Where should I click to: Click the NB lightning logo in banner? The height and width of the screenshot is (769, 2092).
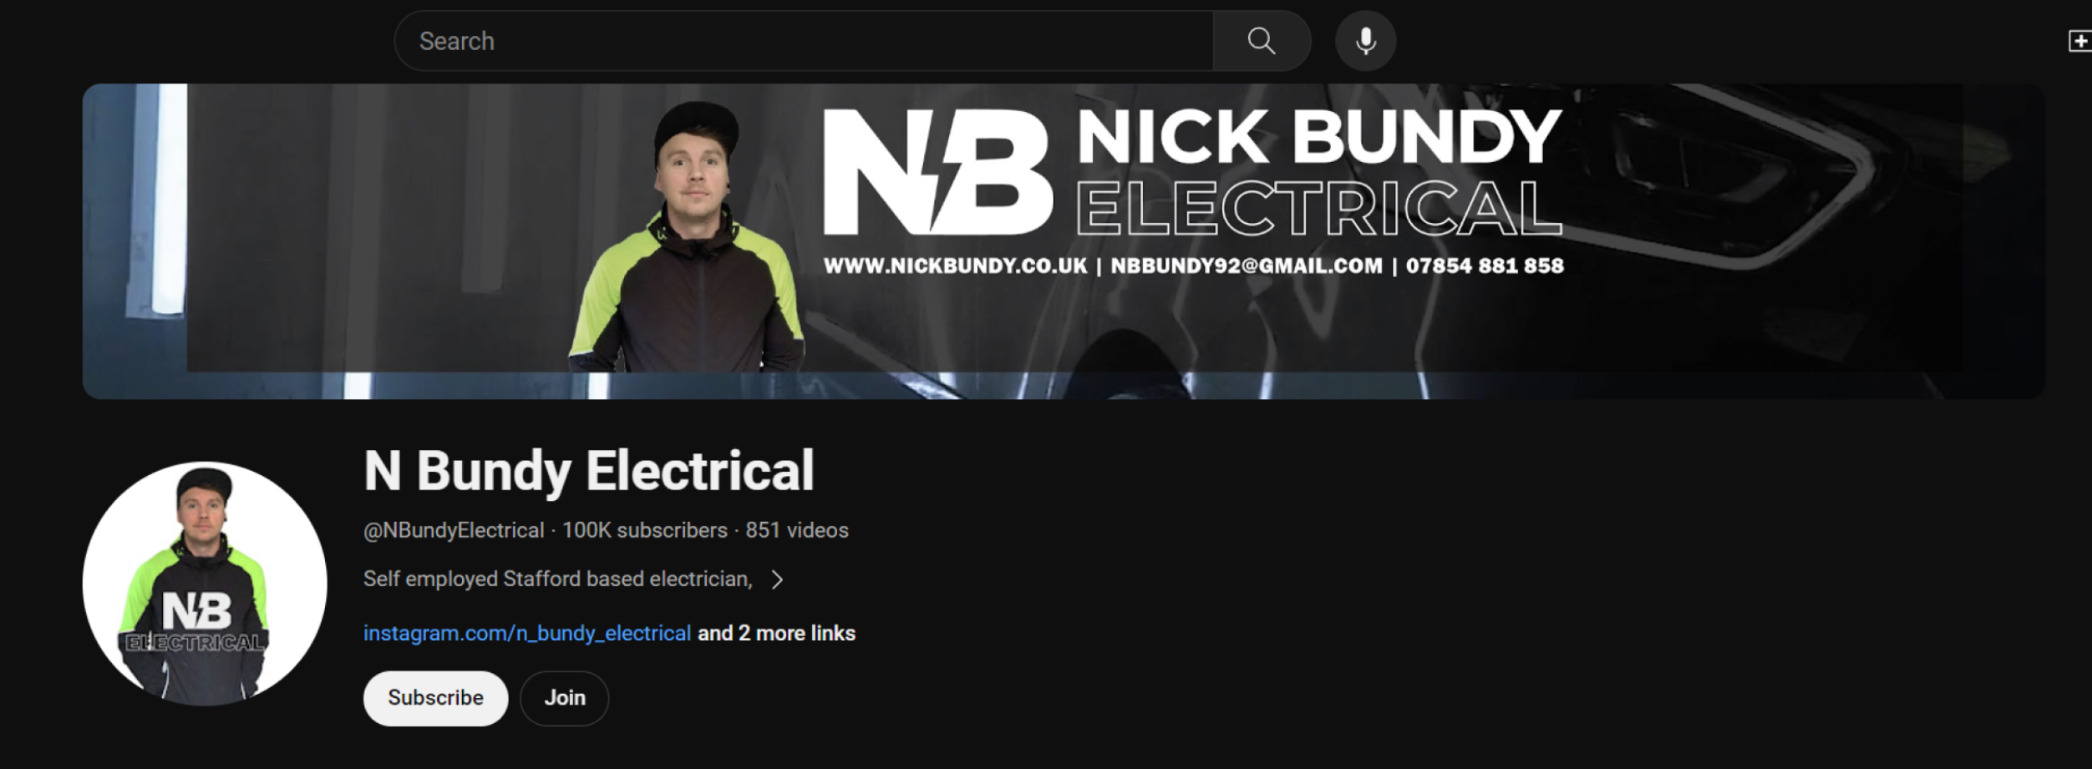(x=937, y=172)
